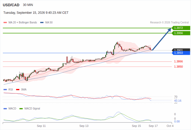
Task: Click the Research Trading Central copyright text
Action: (169, 23)
